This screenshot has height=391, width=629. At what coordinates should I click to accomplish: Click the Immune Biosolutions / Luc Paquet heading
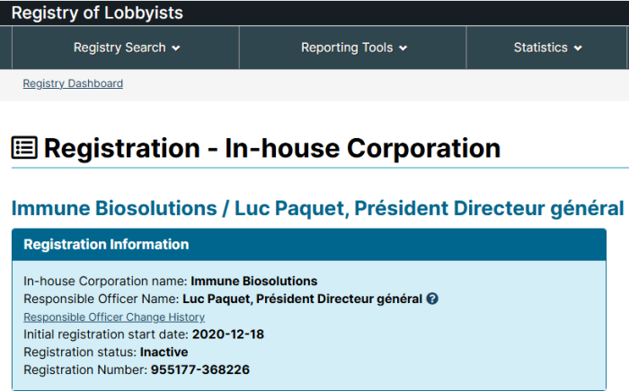[316, 208]
